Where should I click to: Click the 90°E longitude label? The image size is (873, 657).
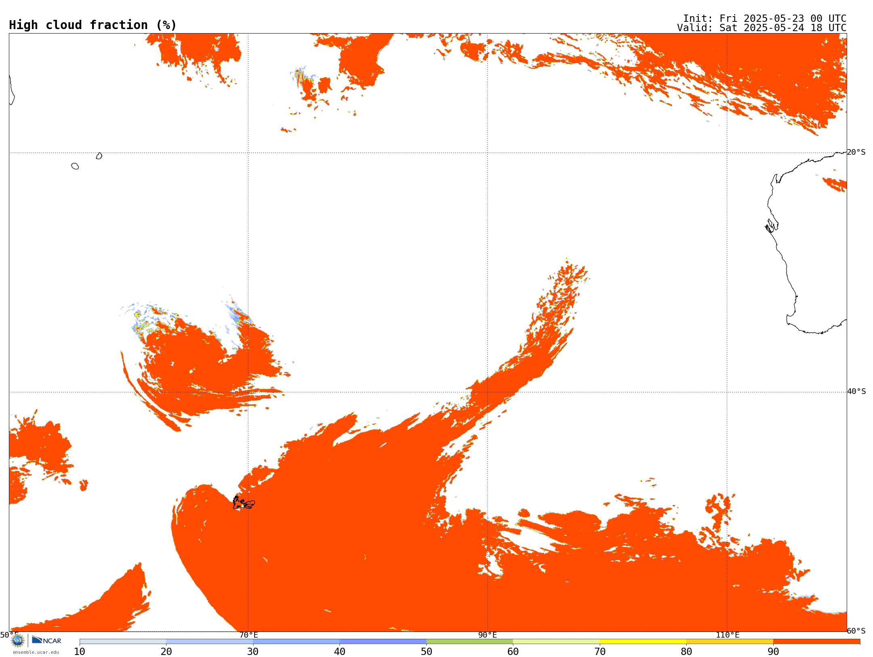coord(487,635)
